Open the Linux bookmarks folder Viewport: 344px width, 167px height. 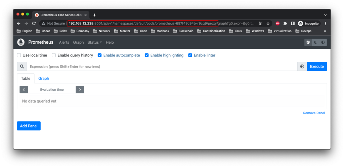point(235,31)
